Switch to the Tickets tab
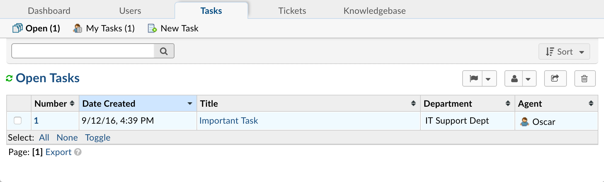The width and height of the screenshot is (604, 182). click(292, 10)
